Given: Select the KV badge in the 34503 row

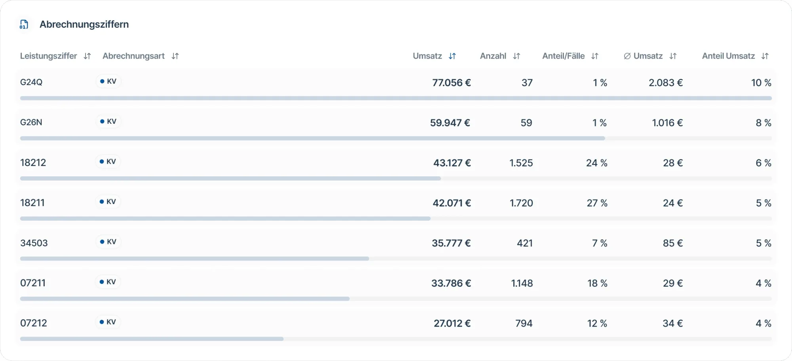Looking at the screenshot, I should tap(108, 242).
